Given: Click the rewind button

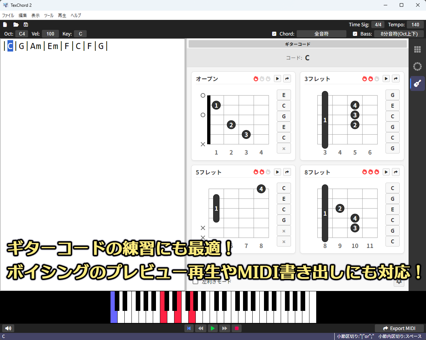Looking at the screenshot, I should coord(201,328).
